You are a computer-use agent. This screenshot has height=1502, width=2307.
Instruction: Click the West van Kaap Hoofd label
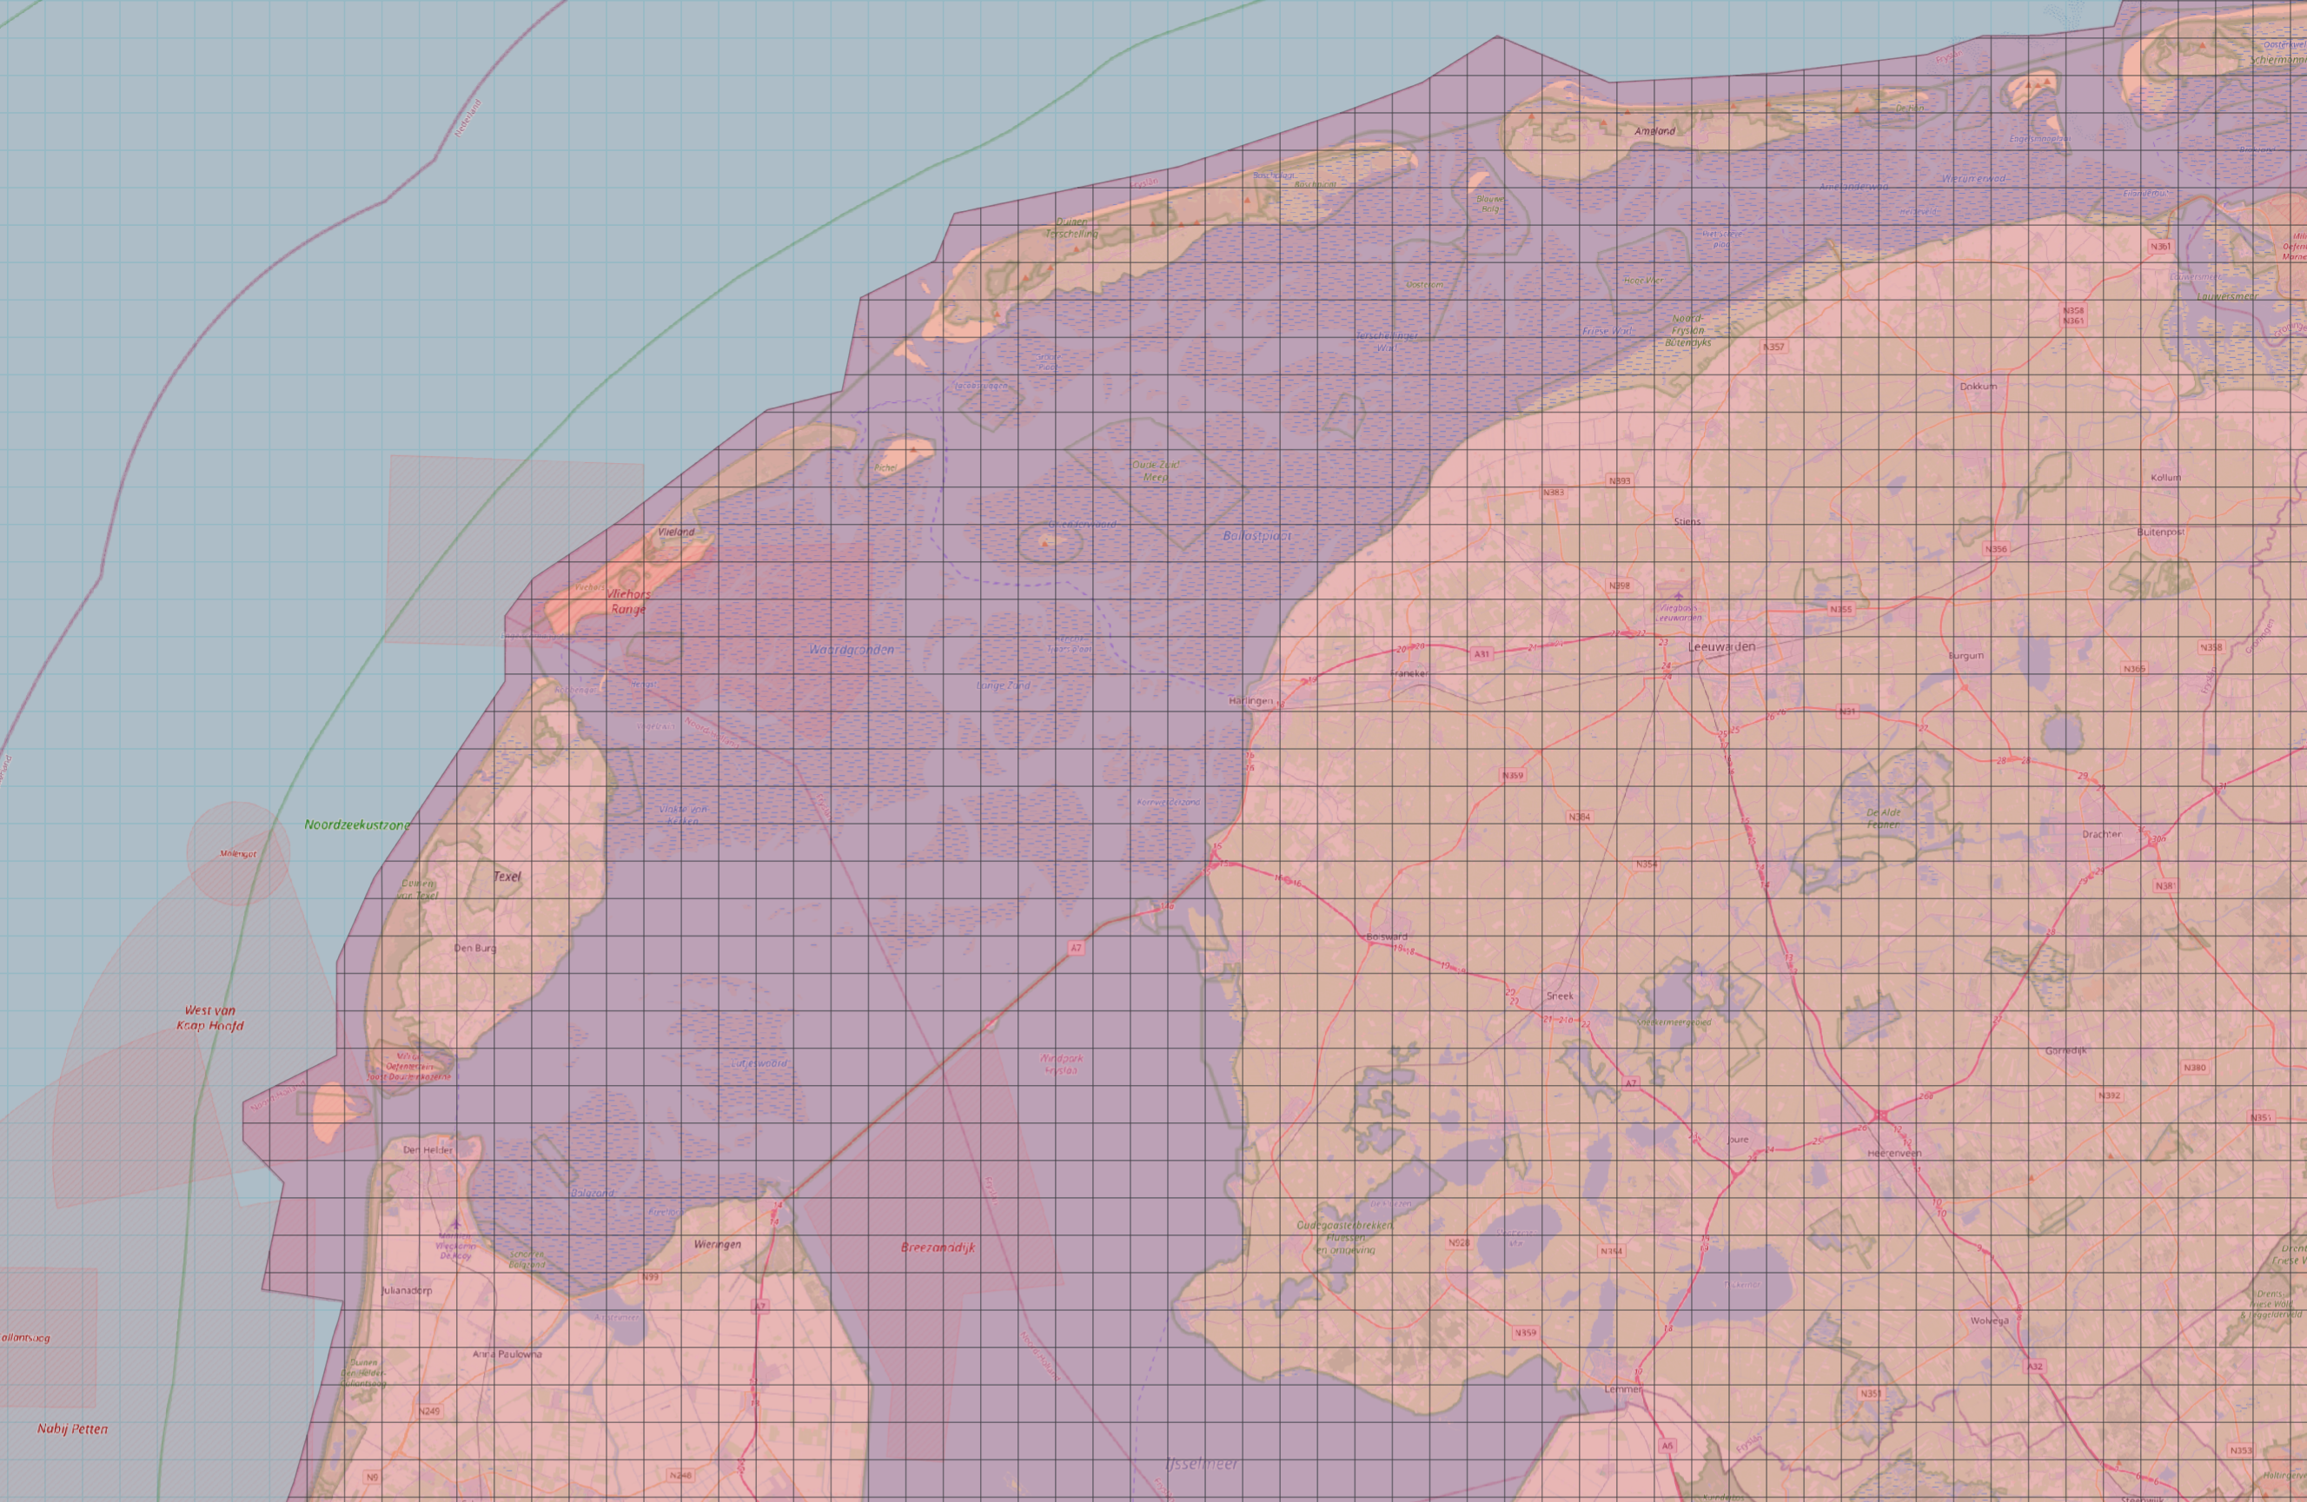(210, 1017)
